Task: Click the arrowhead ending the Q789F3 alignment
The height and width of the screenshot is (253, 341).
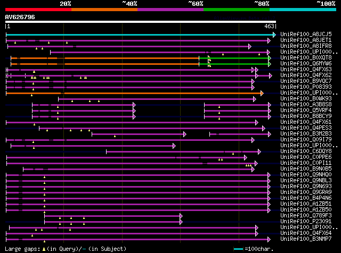Action: [x=181, y=216]
